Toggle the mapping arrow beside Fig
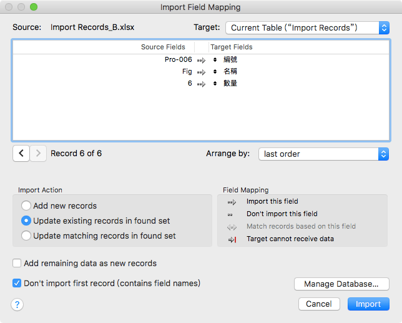The width and height of the screenshot is (402, 323). click(200, 72)
